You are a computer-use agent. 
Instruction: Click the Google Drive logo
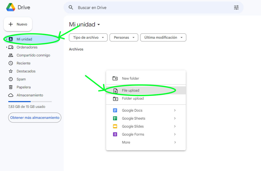[x=11, y=7]
